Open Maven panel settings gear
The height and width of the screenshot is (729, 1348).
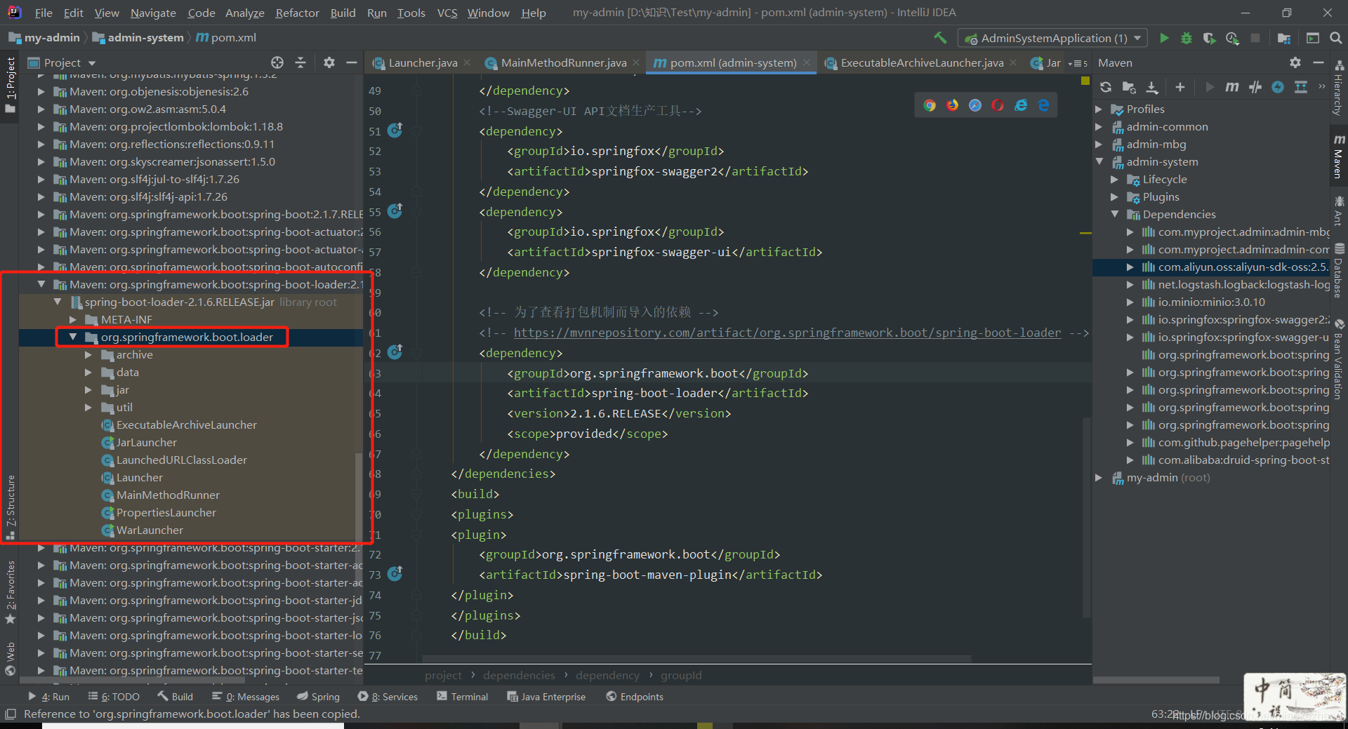point(1295,62)
